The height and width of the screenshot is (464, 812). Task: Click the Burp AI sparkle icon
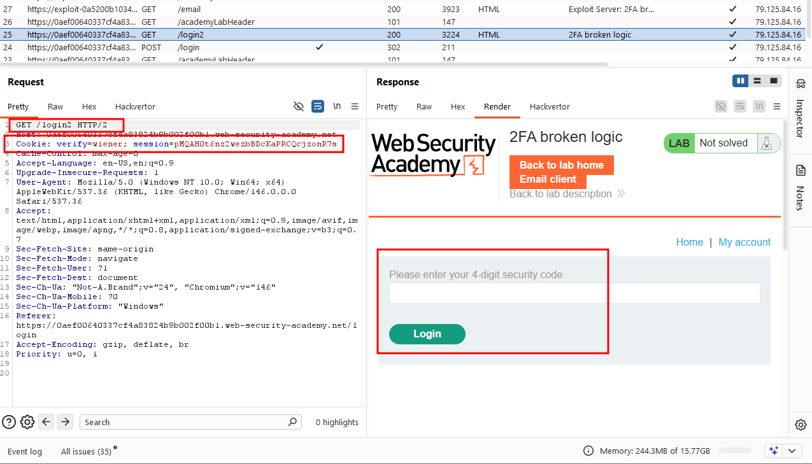[774, 451]
